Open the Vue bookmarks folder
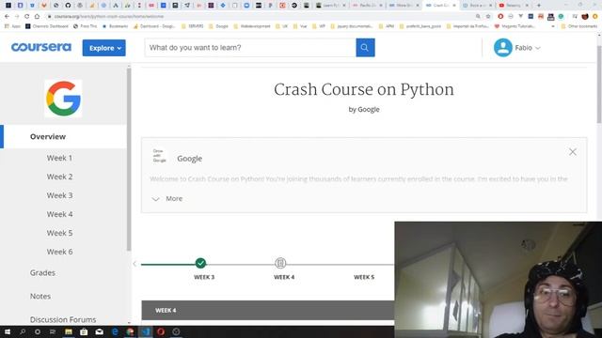 pos(300,26)
